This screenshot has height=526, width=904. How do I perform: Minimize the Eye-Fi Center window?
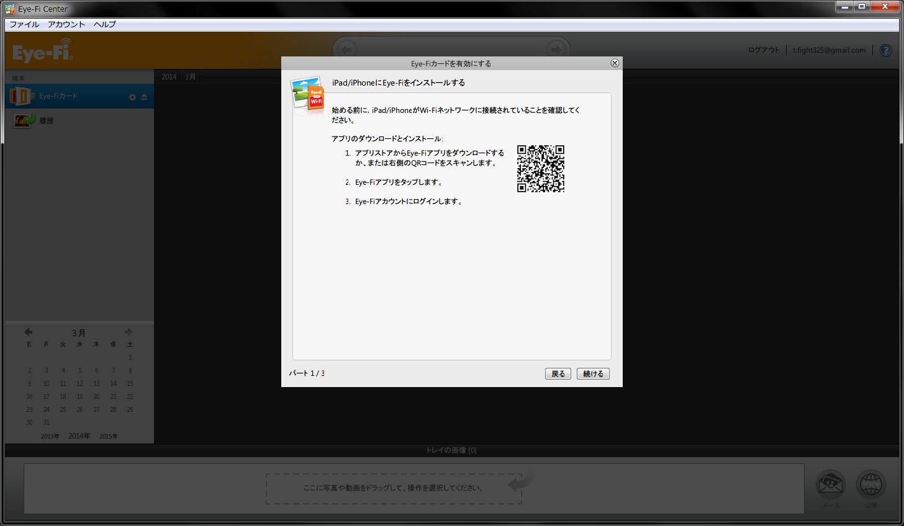click(845, 6)
